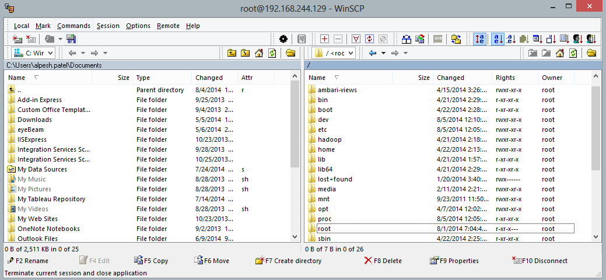
Task: Click the New session icon
Action: [17, 38]
